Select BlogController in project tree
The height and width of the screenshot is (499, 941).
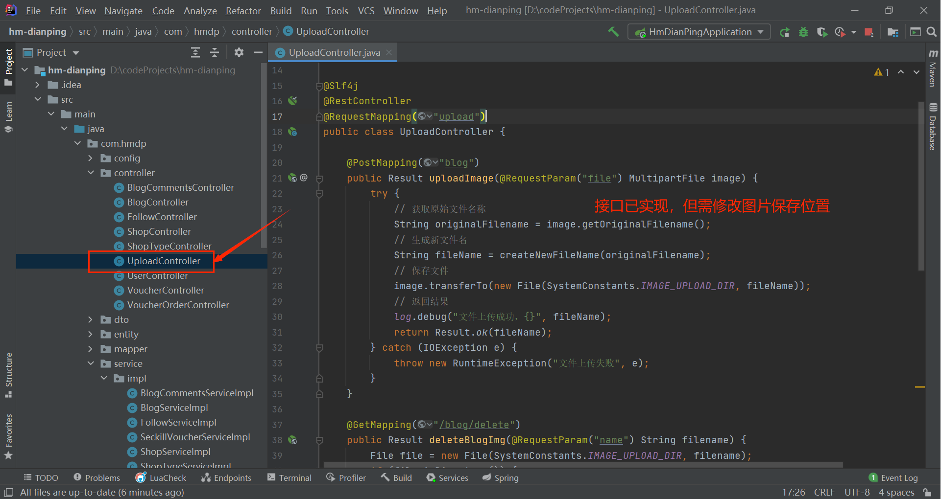[158, 202]
